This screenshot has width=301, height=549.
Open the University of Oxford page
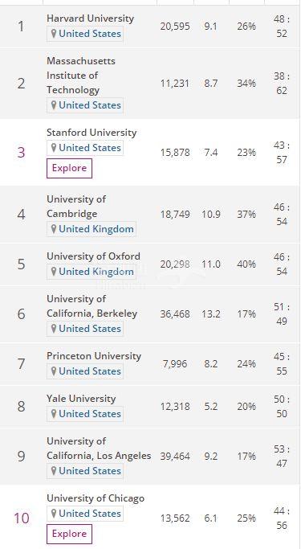click(93, 256)
